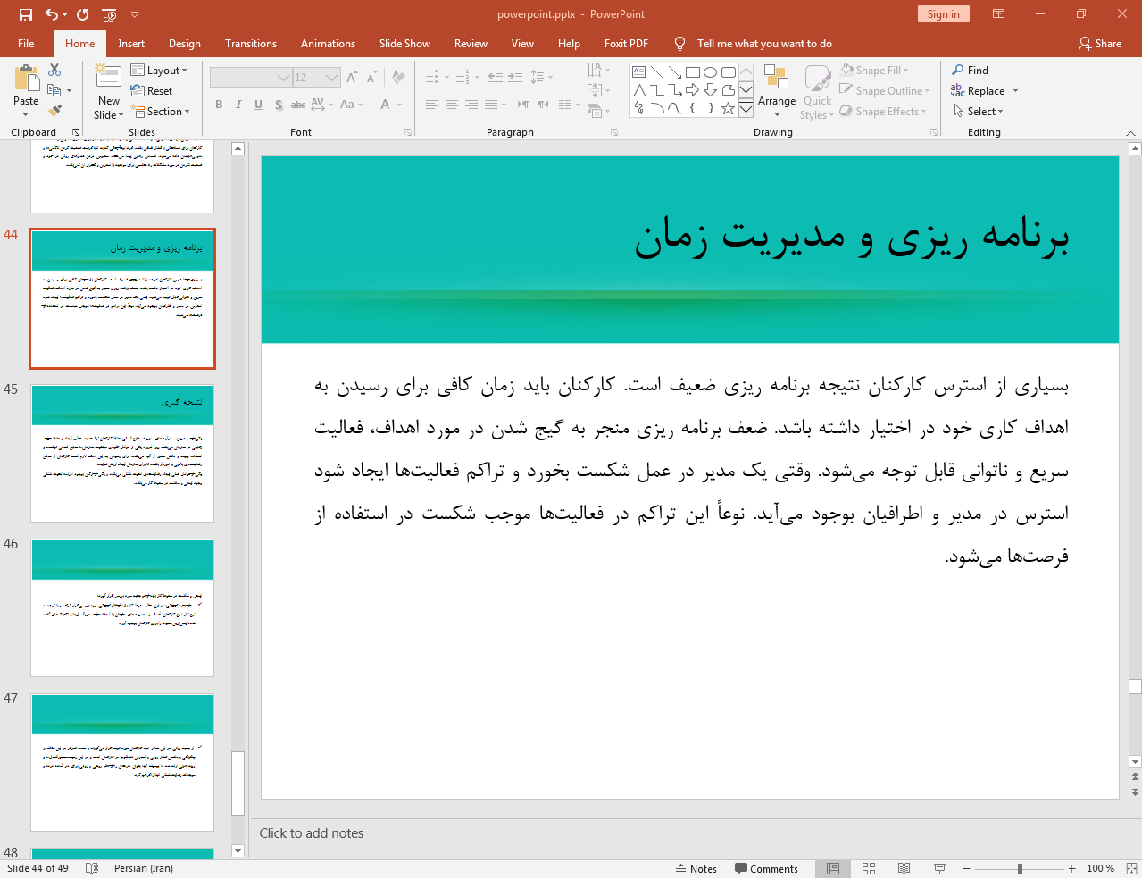Switch to the Design tab
Viewport: 1142px width, 878px height.
point(185,44)
